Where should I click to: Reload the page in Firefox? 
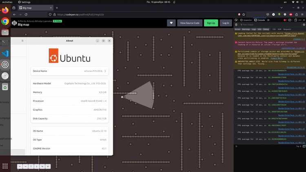[x=26, y=14]
